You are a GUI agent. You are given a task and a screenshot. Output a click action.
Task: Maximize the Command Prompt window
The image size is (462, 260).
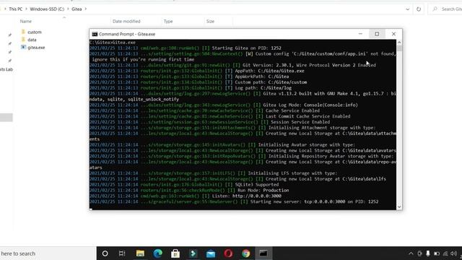pos(377,34)
